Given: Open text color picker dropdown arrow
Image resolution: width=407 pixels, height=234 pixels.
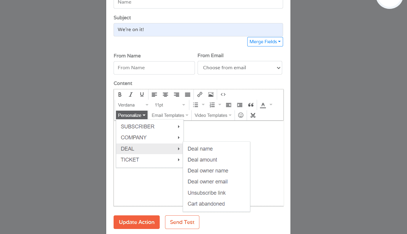Looking at the screenshot, I should point(271,105).
